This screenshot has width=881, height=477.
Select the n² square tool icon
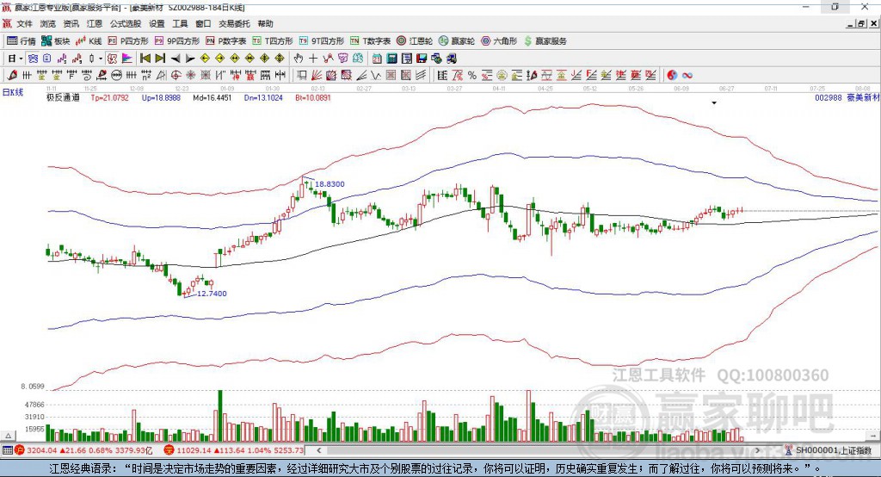(146, 76)
